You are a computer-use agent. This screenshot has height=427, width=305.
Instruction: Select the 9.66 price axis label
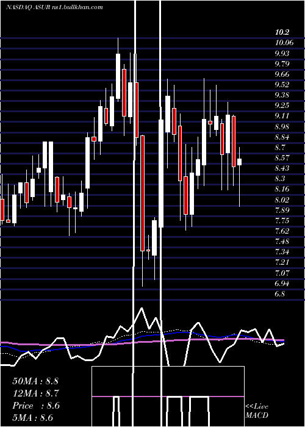(x=282, y=74)
